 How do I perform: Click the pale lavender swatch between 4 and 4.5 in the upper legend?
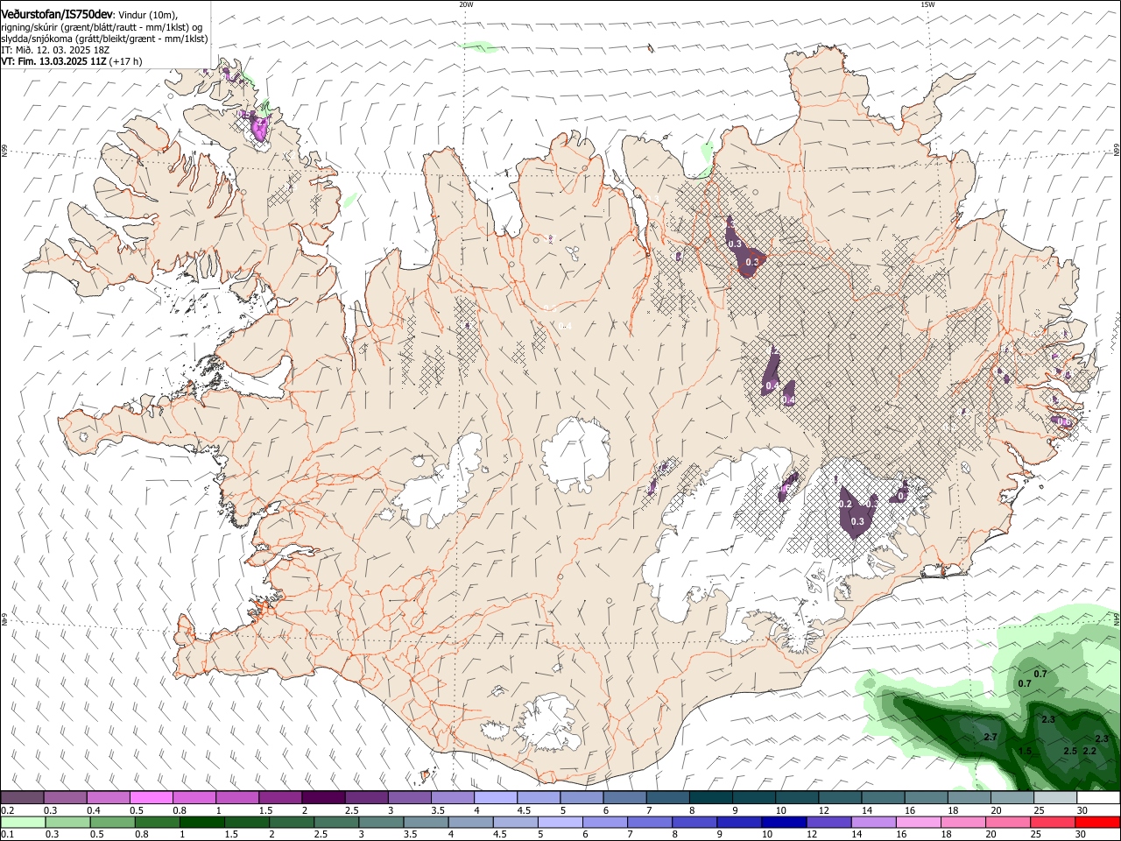tap(496, 798)
